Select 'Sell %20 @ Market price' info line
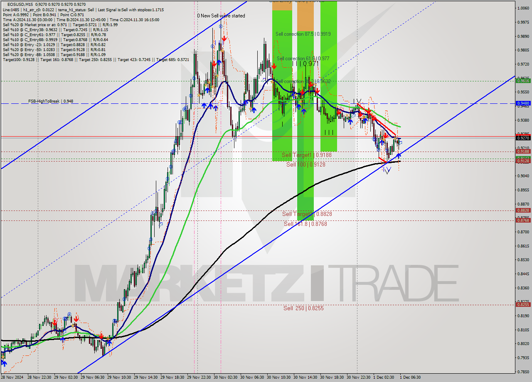 point(60,24)
